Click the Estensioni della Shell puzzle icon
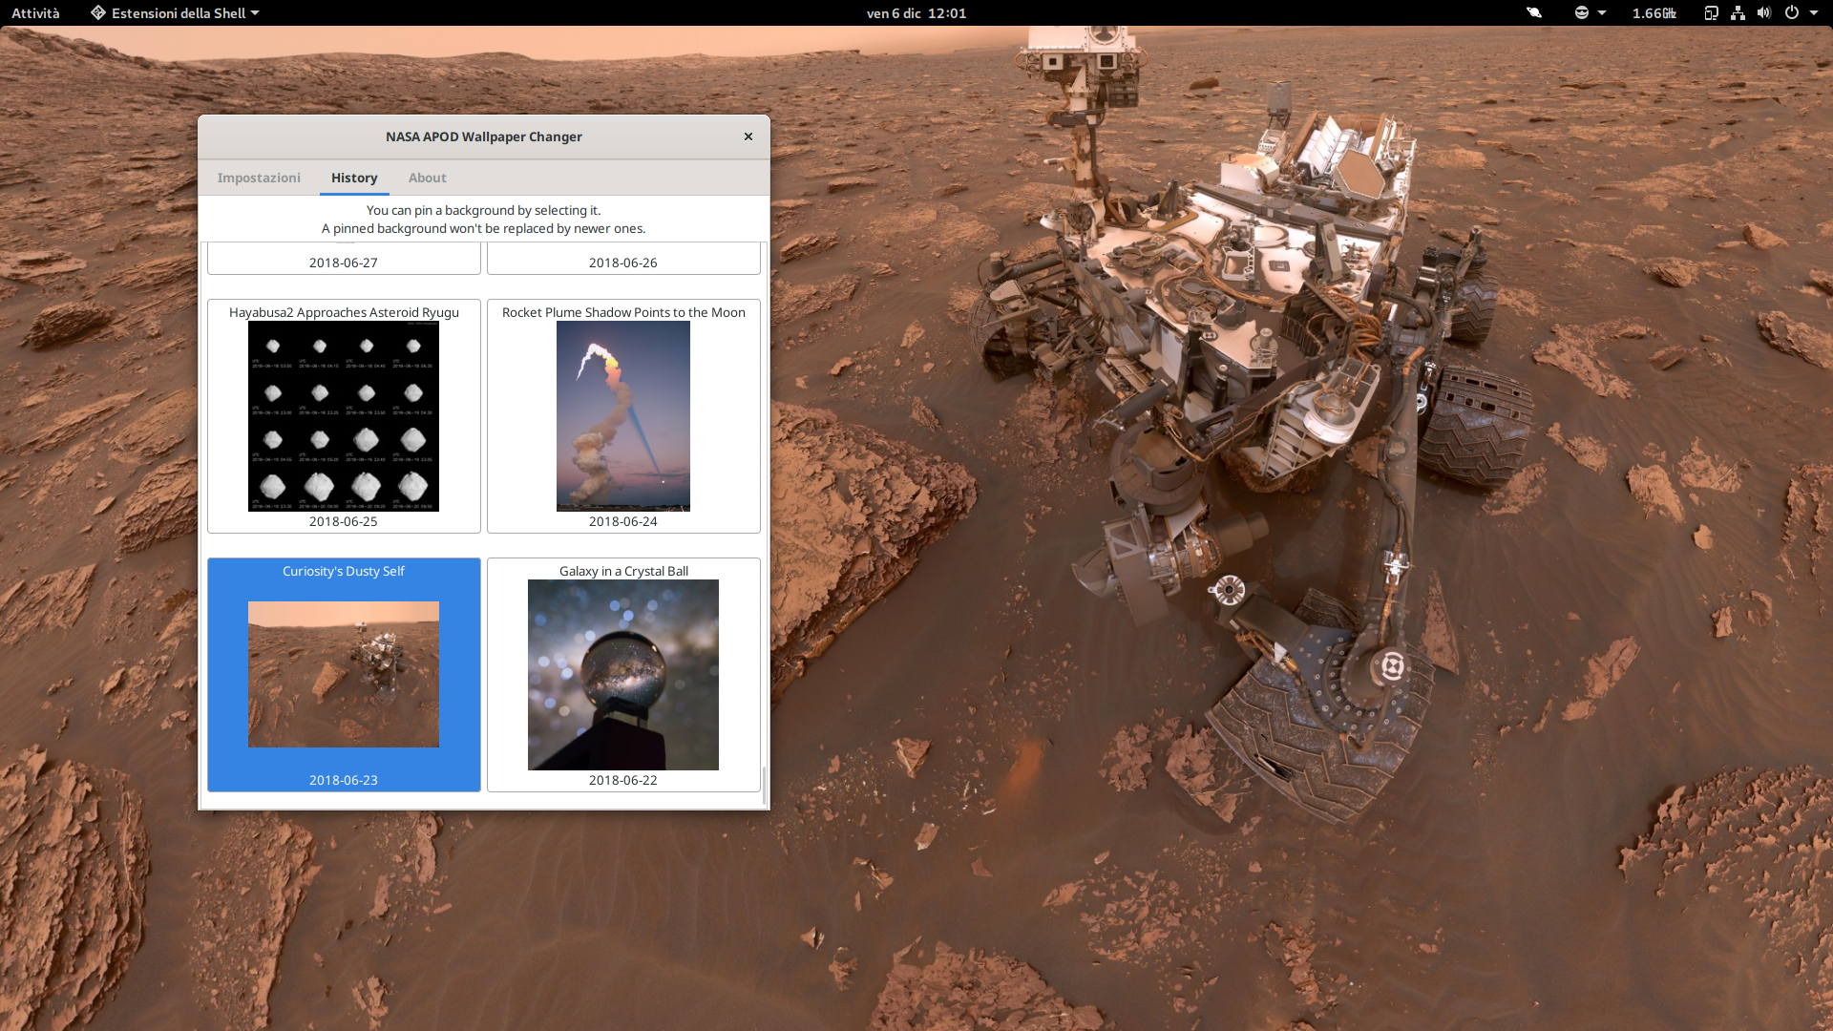Screen dimensions: 1833x1031 click(98, 13)
